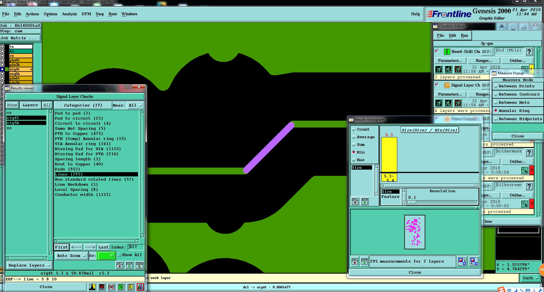The height and width of the screenshot is (292, 544).
Task: Open the Replace layers dropdown
Action: coord(29,265)
